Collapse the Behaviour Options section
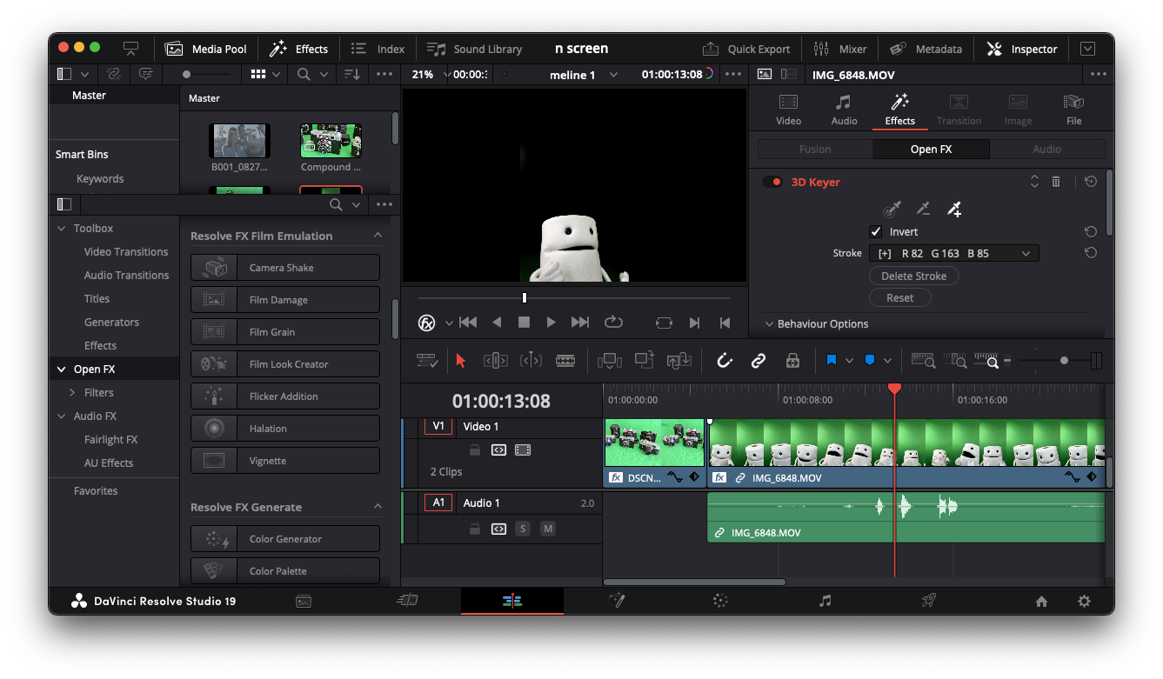1163x679 pixels. (x=769, y=324)
